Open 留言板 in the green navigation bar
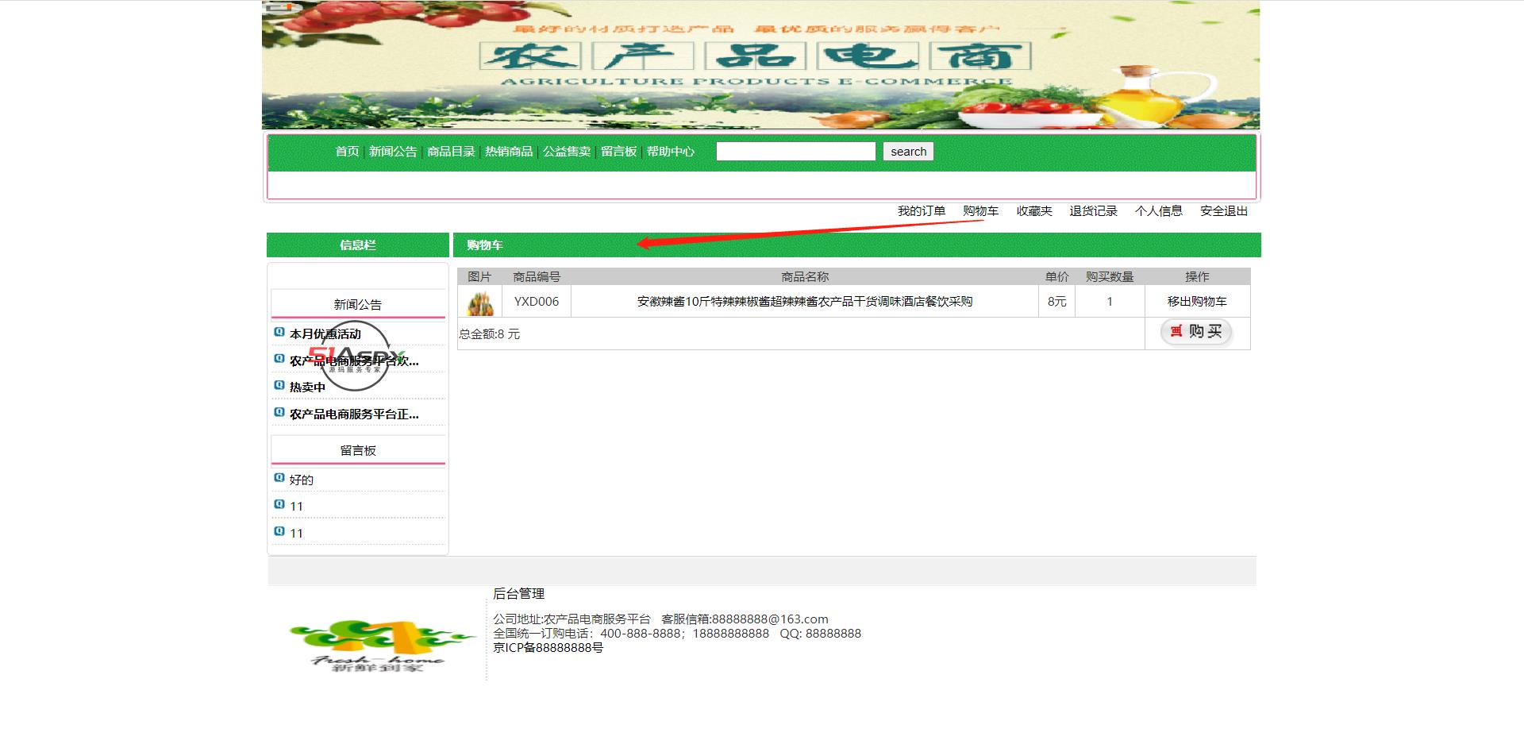Screen dimensions: 1524x748 619,152
